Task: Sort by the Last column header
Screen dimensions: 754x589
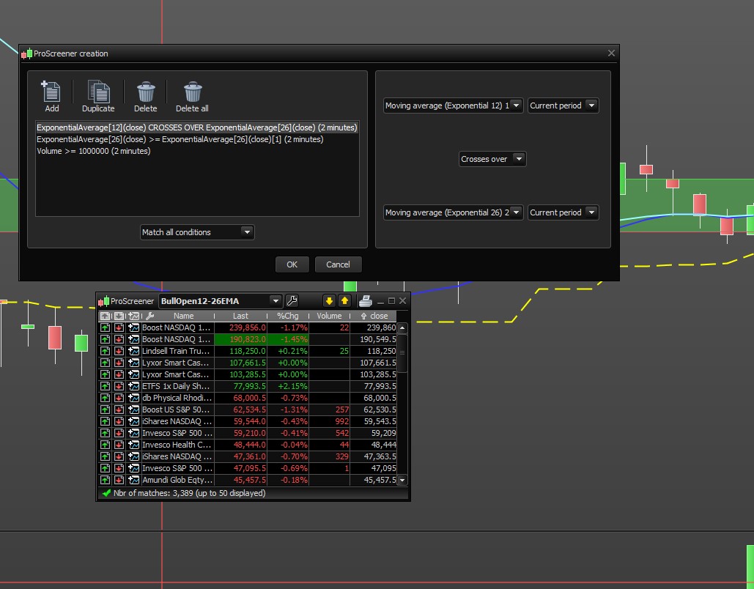Action: 240,316
